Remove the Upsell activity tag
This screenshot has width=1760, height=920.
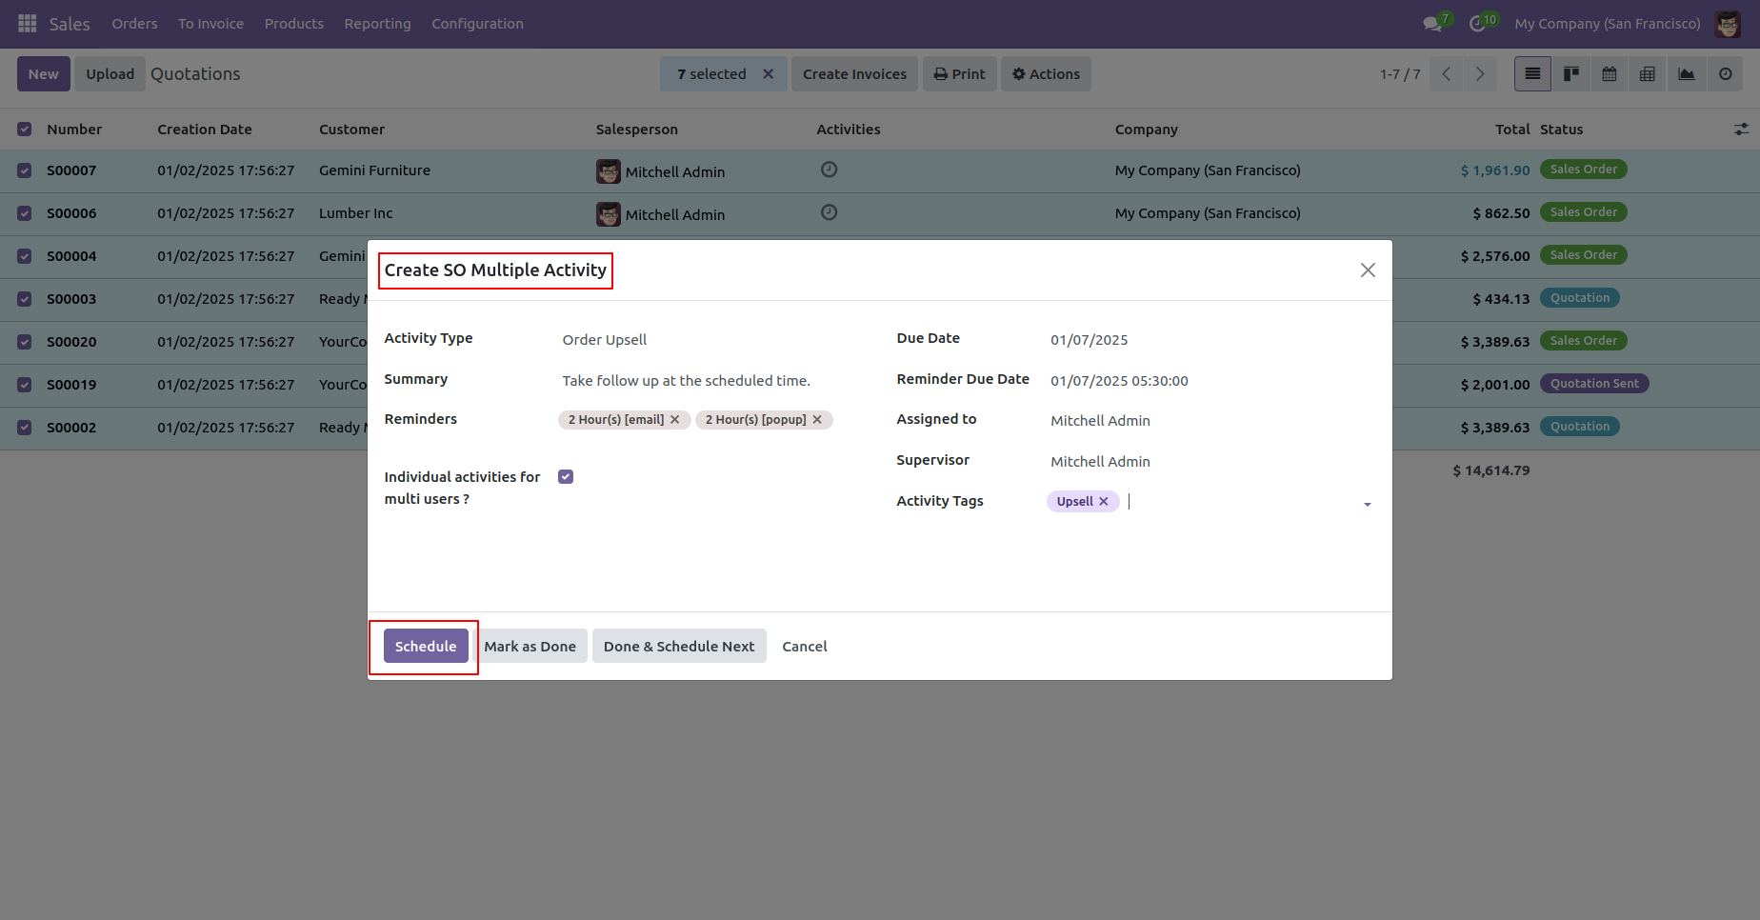(x=1104, y=502)
